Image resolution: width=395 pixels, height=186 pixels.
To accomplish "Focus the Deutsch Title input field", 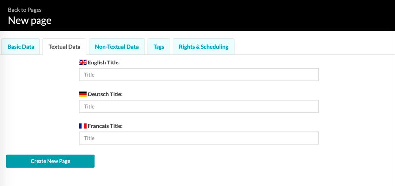I will click(x=199, y=106).
